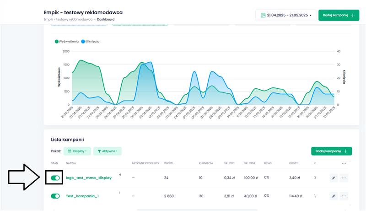The image size is (366, 211).
Task: Click the Display filter's list icon
Action: pyautogui.click(x=69, y=151)
